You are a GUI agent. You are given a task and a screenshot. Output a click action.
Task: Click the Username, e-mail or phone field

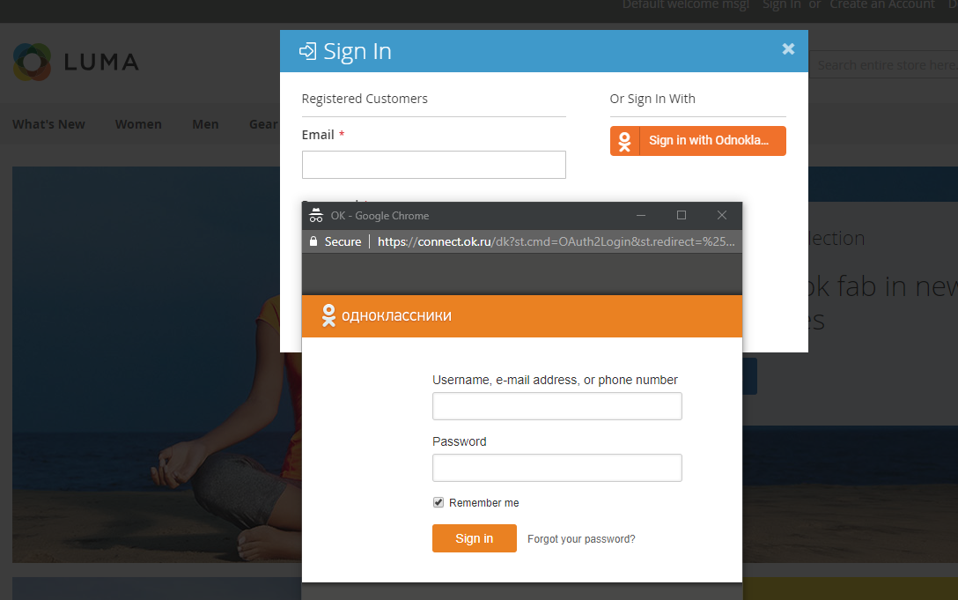click(556, 406)
